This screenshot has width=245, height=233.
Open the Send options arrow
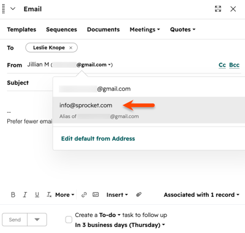[x=37, y=220]
